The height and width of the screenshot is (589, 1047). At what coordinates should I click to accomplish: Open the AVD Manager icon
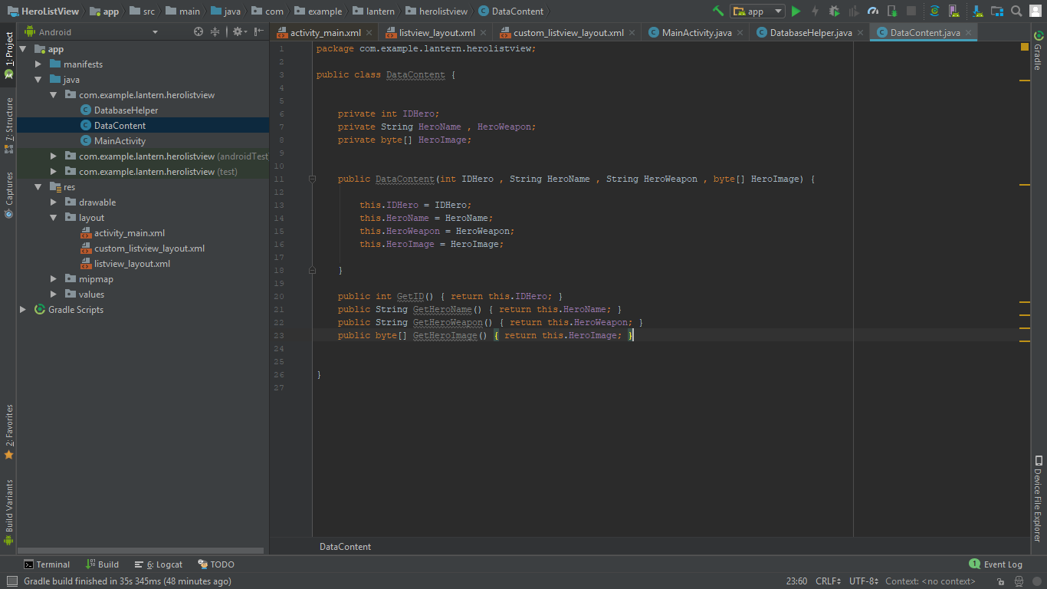(x=954, y=11)
